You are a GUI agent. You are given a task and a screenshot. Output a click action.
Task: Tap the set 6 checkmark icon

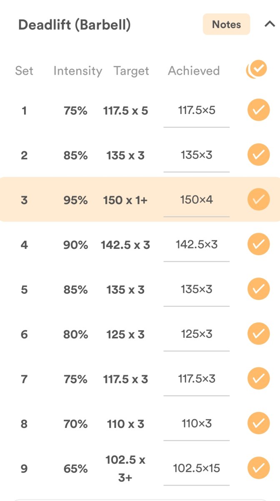coord(258,334)
